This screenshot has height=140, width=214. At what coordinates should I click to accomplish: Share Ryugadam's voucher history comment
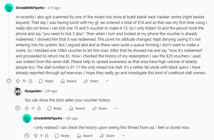point(100,108)
